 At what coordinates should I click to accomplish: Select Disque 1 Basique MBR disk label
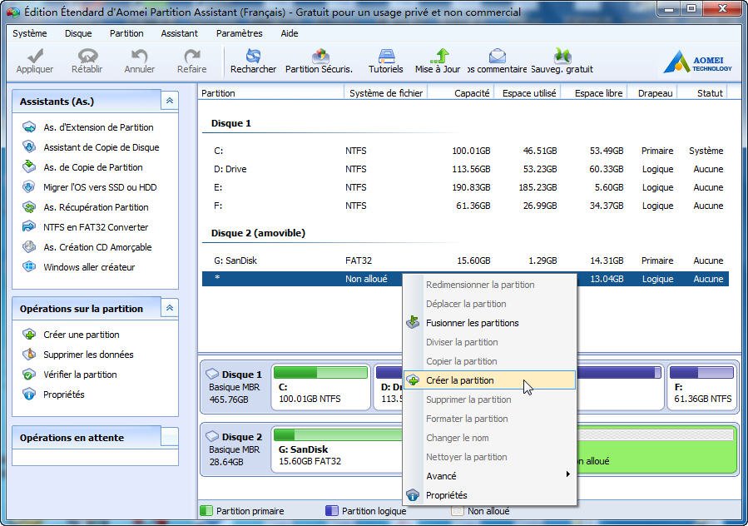pos(235,387)
